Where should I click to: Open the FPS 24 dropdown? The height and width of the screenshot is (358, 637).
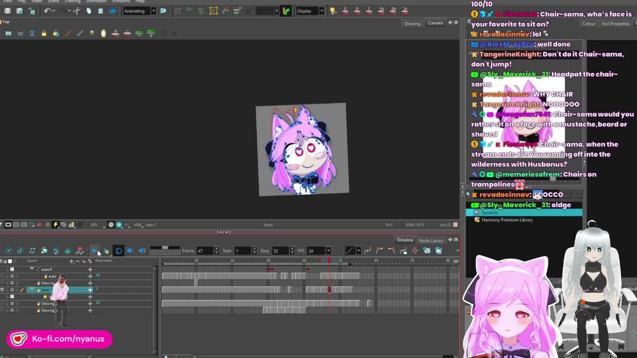(328, 251)
